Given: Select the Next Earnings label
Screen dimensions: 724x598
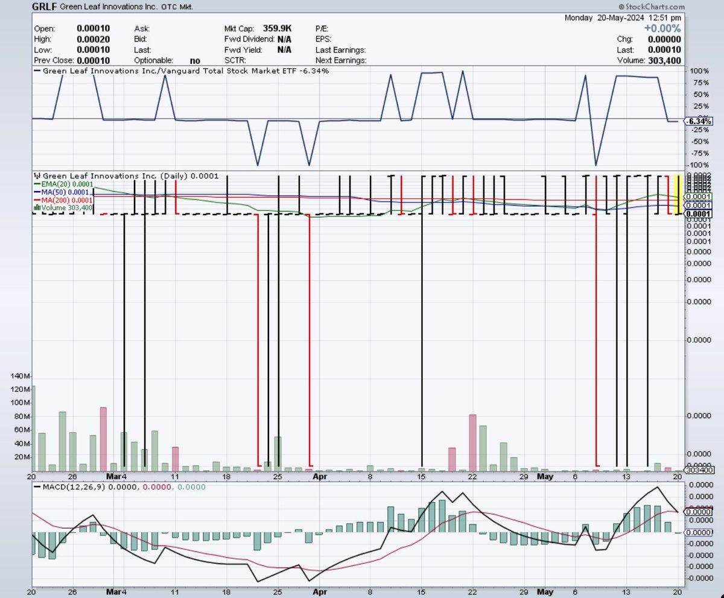Looking at the screenshot, I should tap(340, 61).
